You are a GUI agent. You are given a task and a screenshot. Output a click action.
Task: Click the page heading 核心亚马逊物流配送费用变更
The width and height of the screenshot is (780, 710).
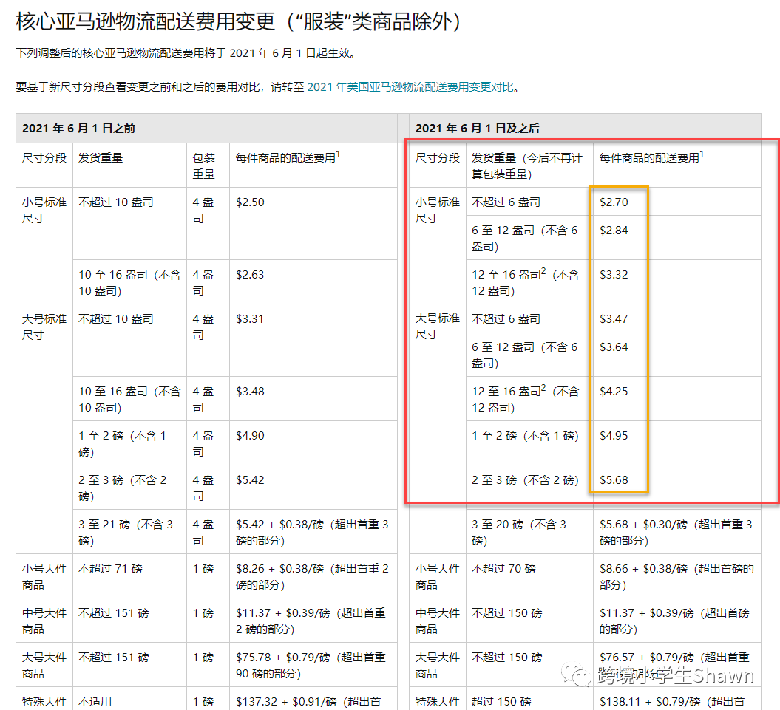pos(240,21)
